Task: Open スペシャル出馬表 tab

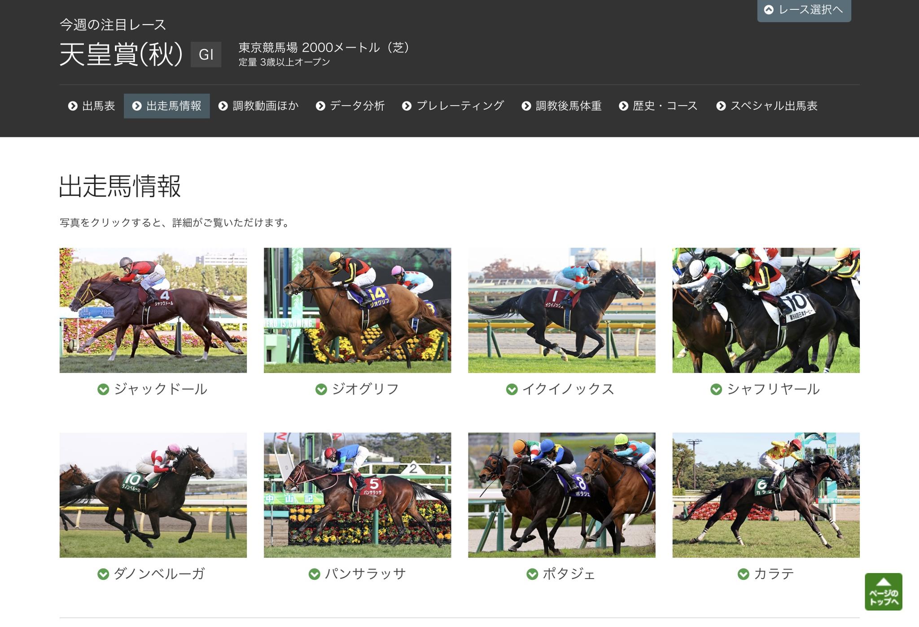Action: click(767, 106)
